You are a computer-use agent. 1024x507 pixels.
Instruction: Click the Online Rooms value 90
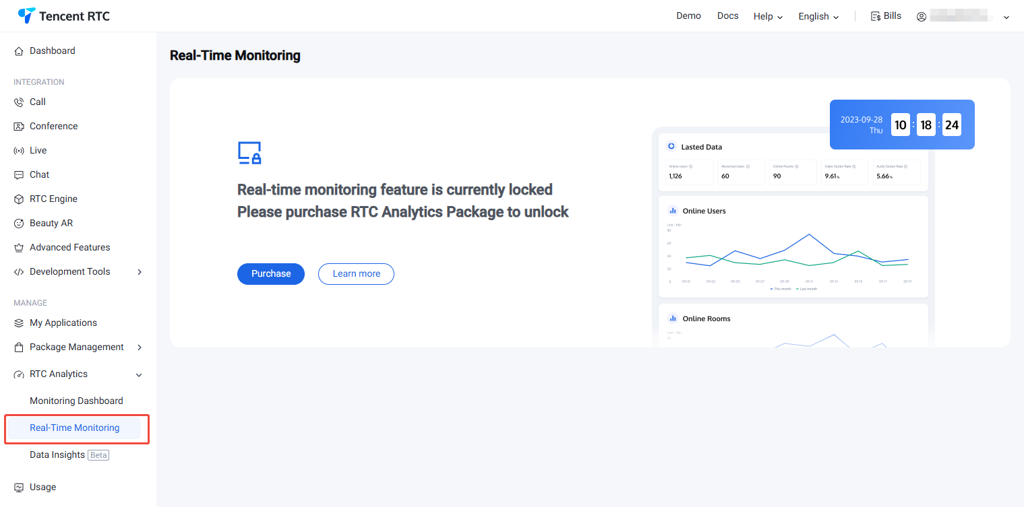(777, 176)
